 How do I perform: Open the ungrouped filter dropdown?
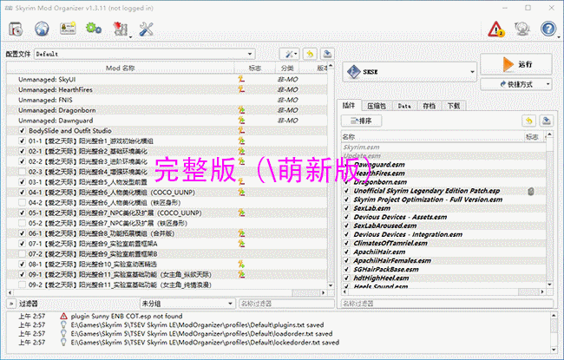coord(187,304)
